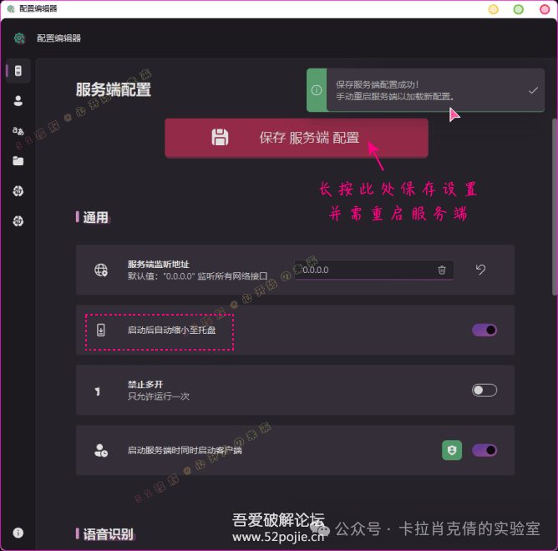This screenshot has height=551, width=558.
Task: Open the user/client icon in sidebar
Action: (18, 101)
